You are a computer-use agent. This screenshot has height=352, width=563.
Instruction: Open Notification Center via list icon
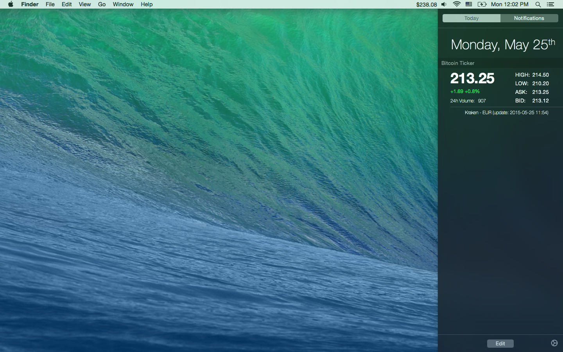click(x=550, y=4)
